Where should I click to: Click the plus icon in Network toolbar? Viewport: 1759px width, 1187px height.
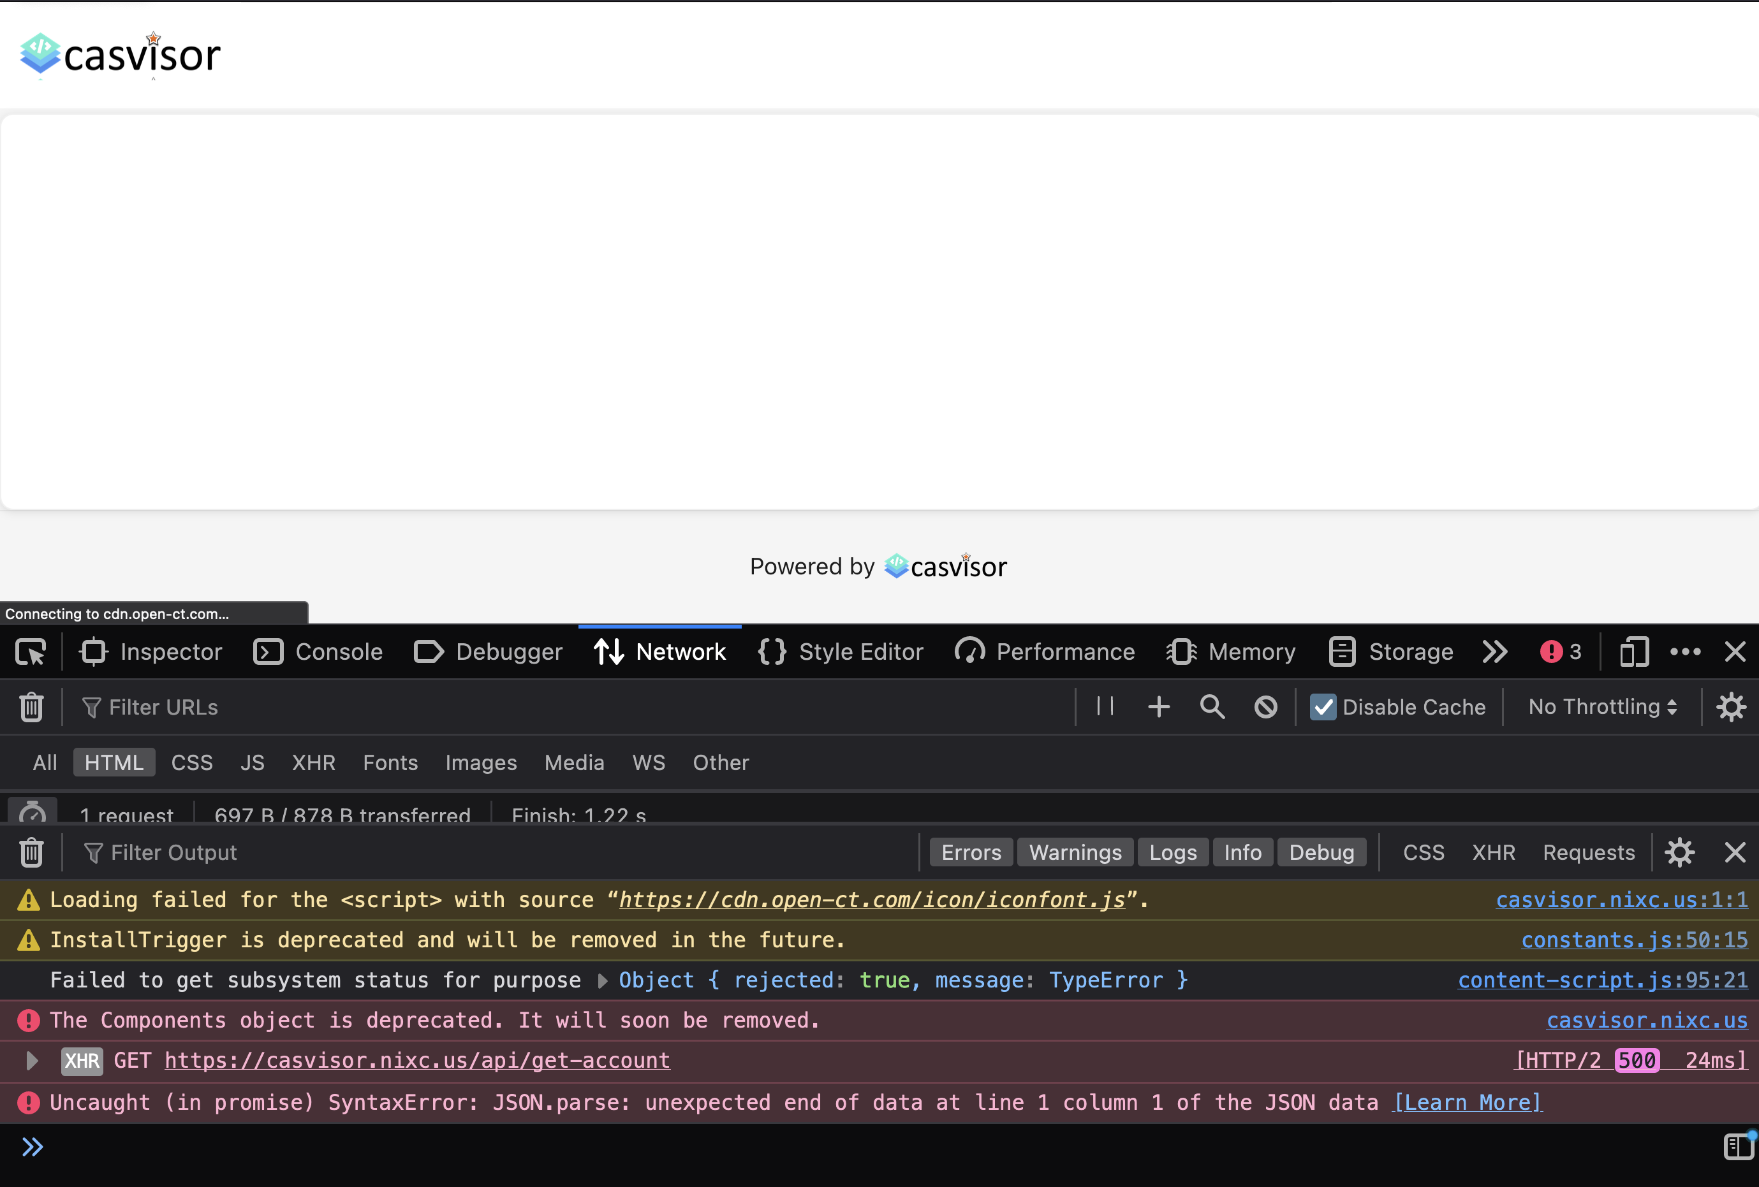point(1159,706)
